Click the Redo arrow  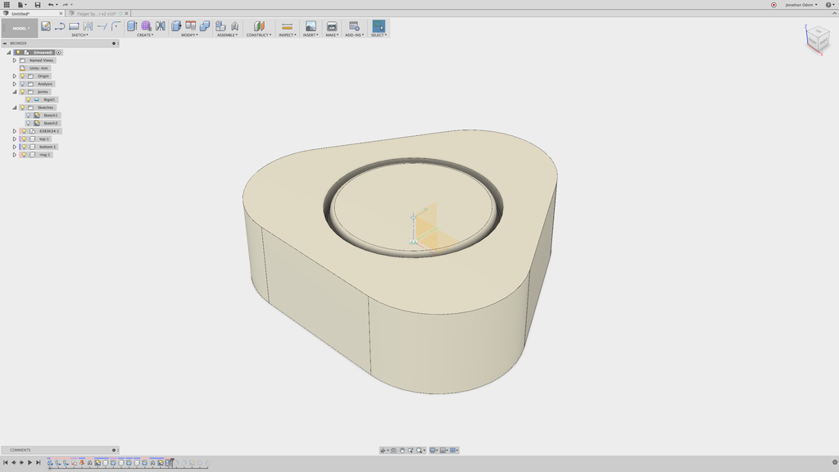pos(66,4)
